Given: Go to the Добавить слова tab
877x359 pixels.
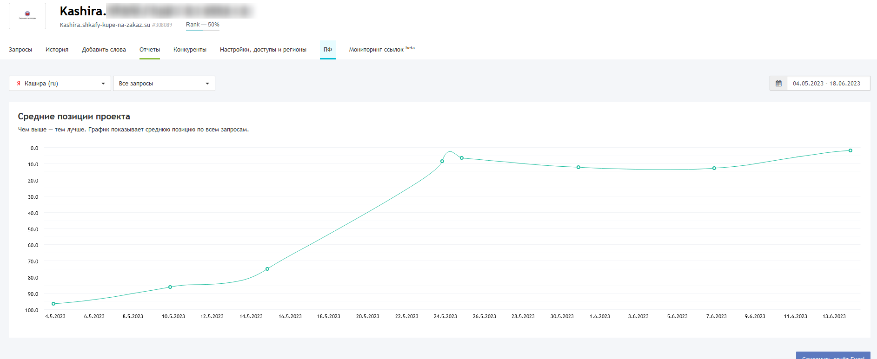Looking at the screenshot, I should click(104, 50).
